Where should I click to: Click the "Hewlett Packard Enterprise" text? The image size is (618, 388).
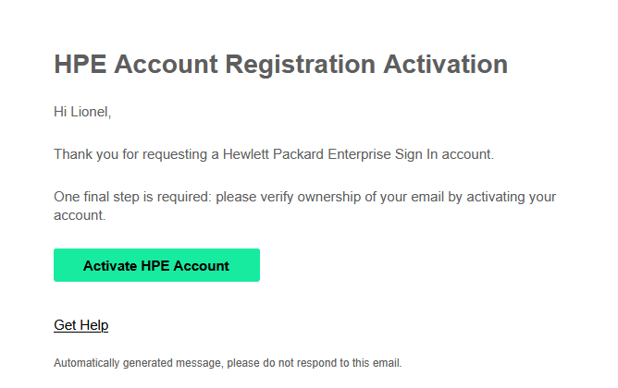pos(302,154)
